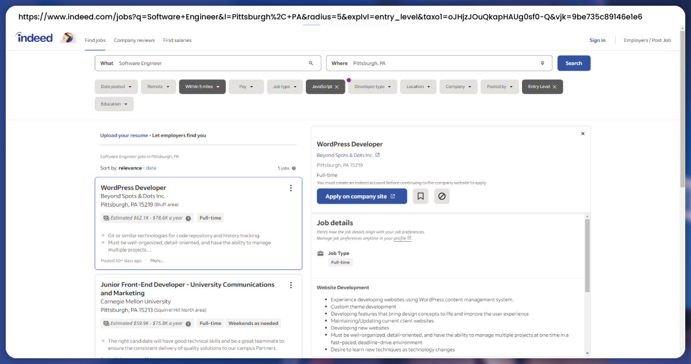691x364 pixels.
Task: Open the Beyond Spots & Dots Inc. company link
Action: [345, 155]
